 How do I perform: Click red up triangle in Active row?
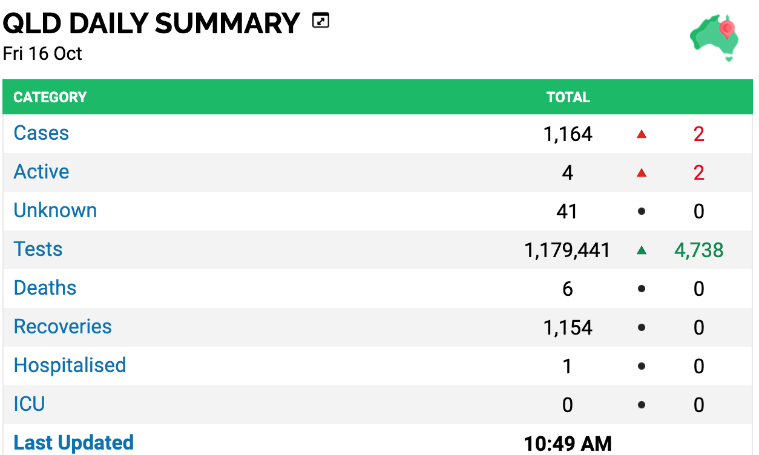pyautogui.click(x=642, y=173)
